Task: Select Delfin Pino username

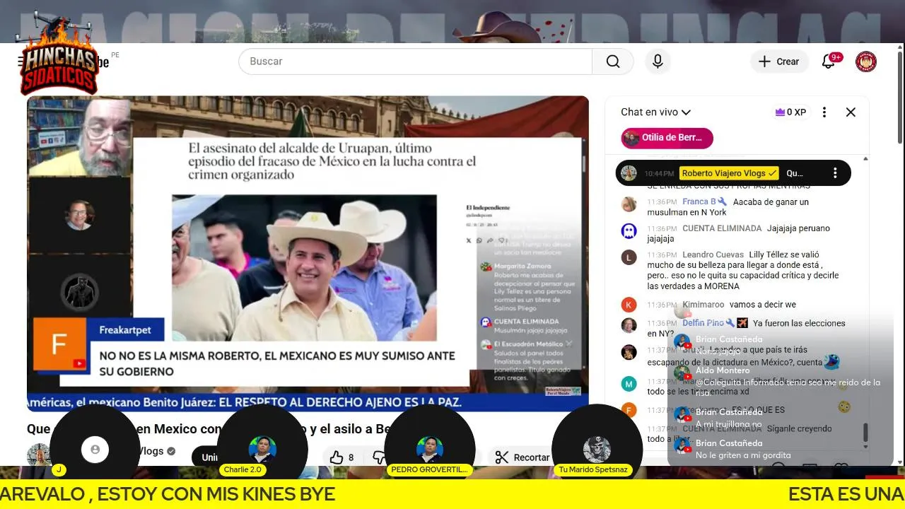Action: pyautogui.click(x=703, y=322)
